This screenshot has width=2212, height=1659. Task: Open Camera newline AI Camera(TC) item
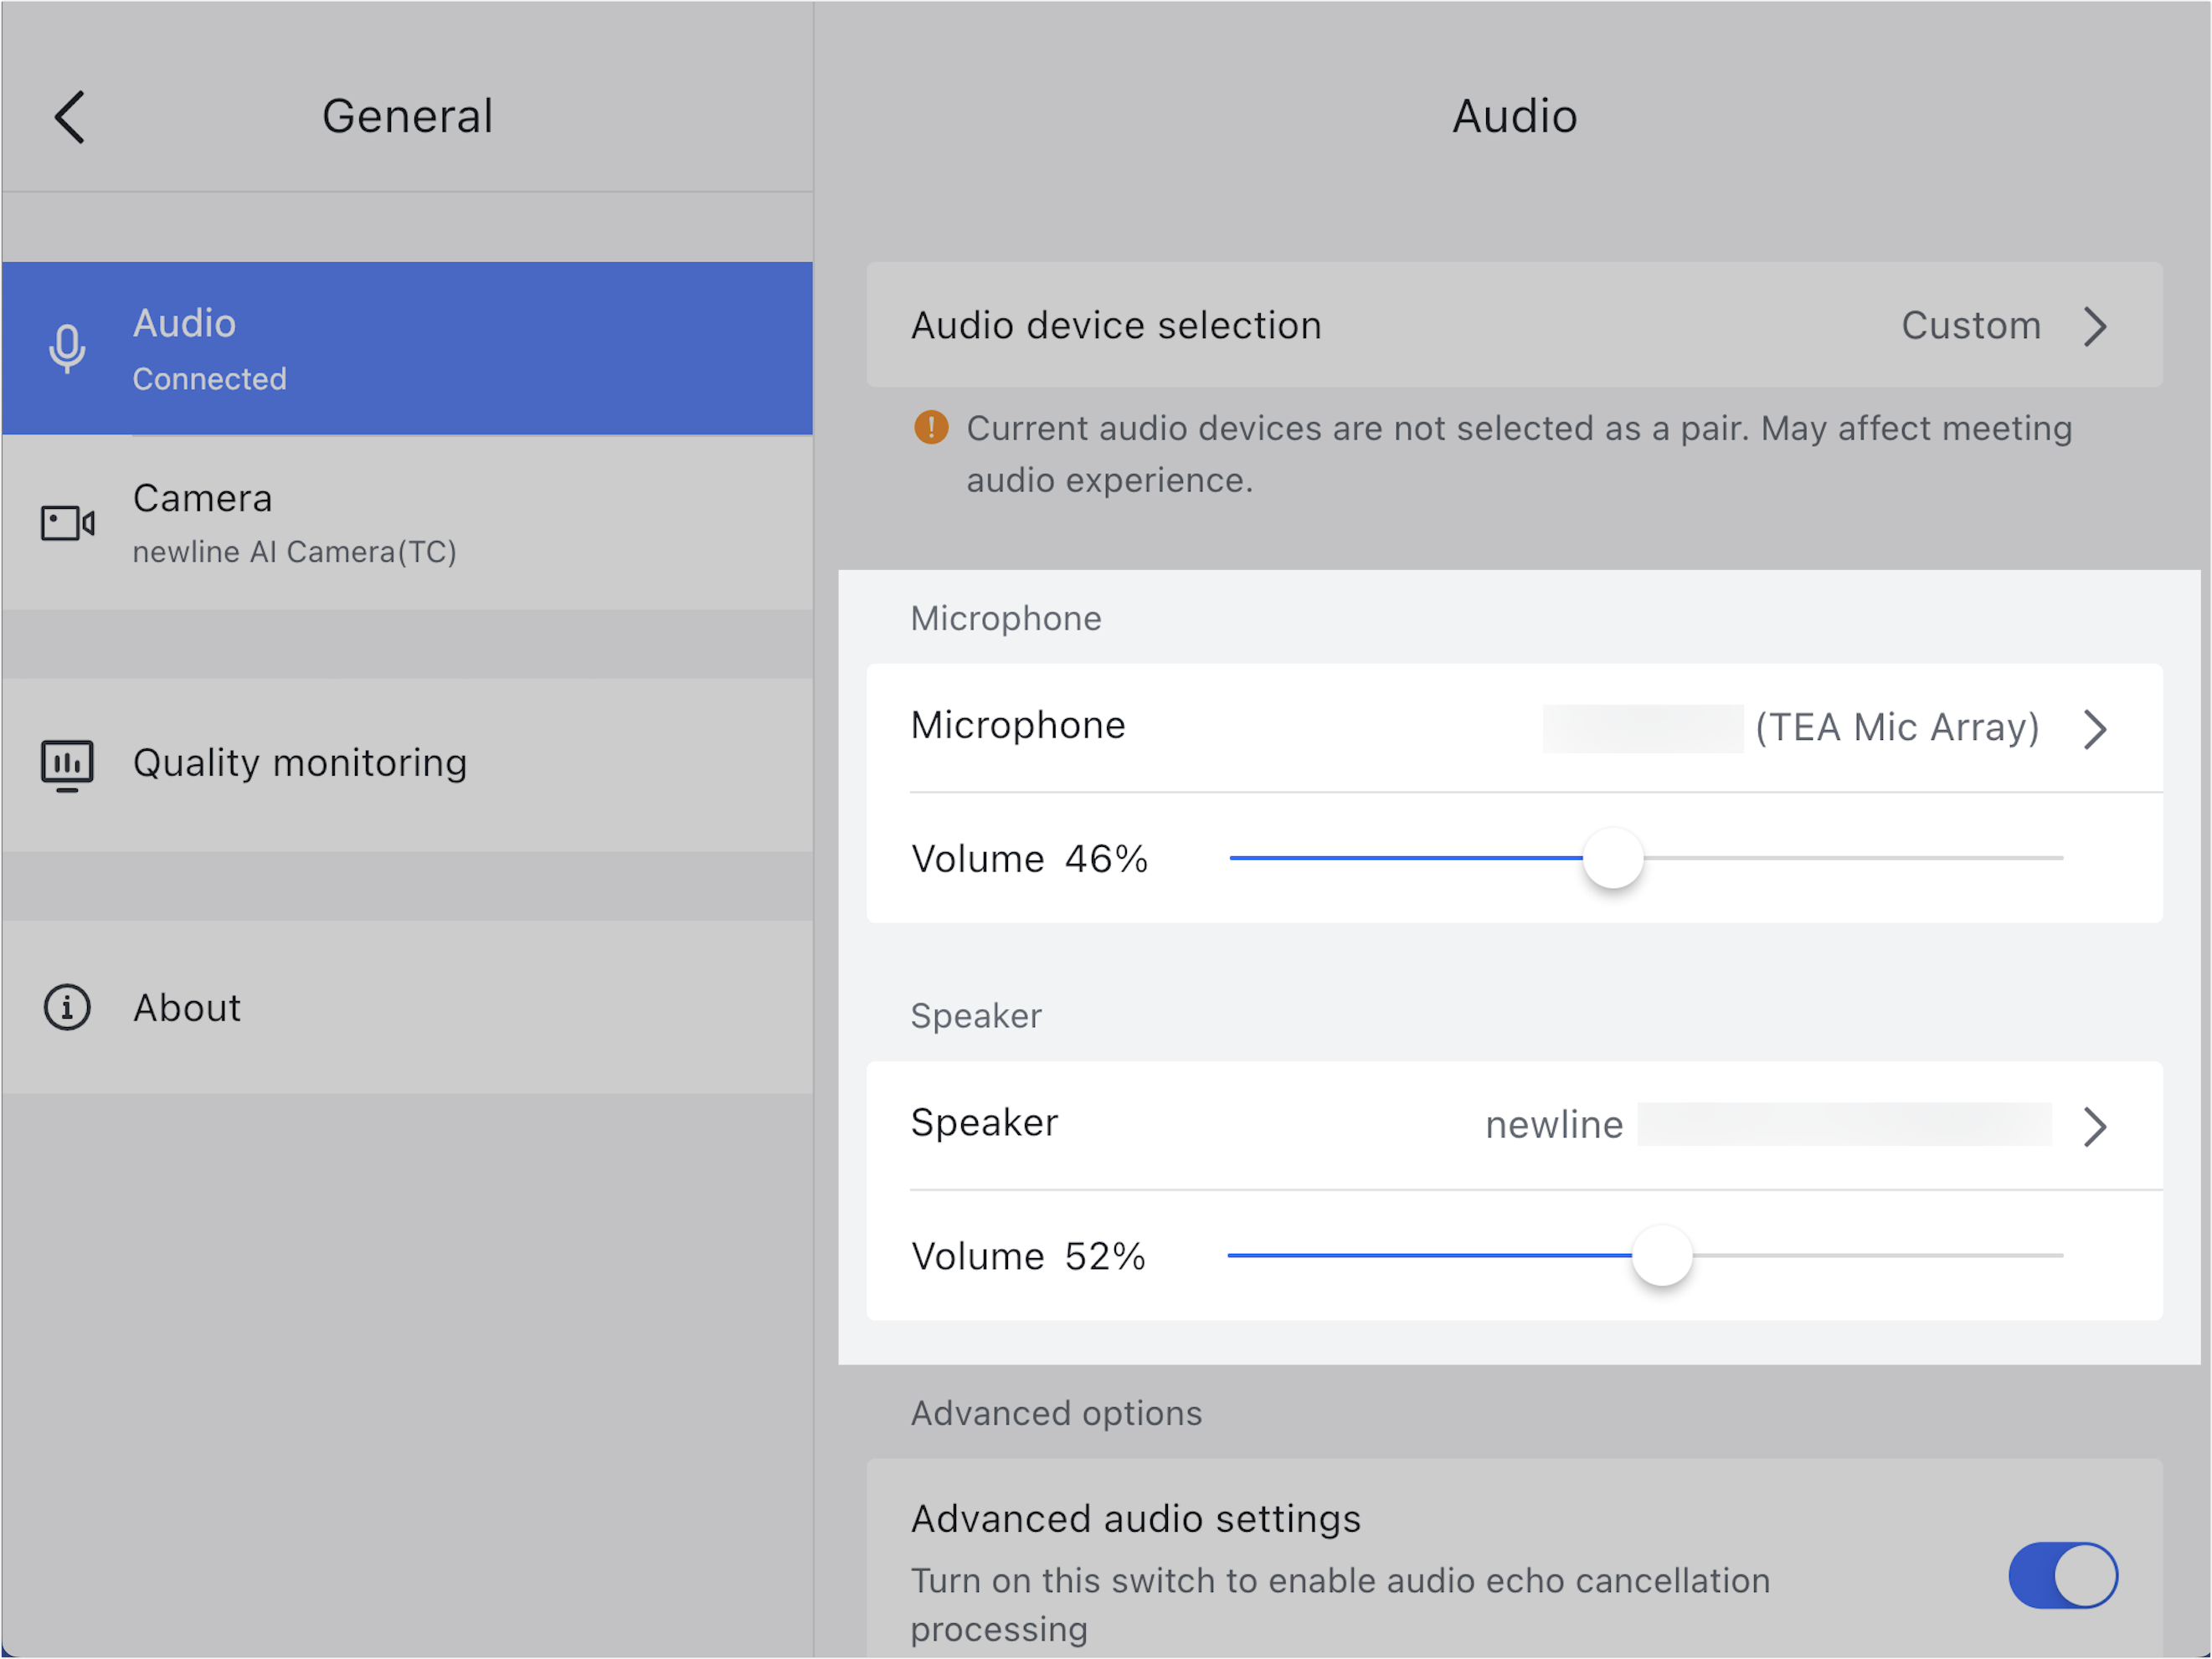coord(407,523)
